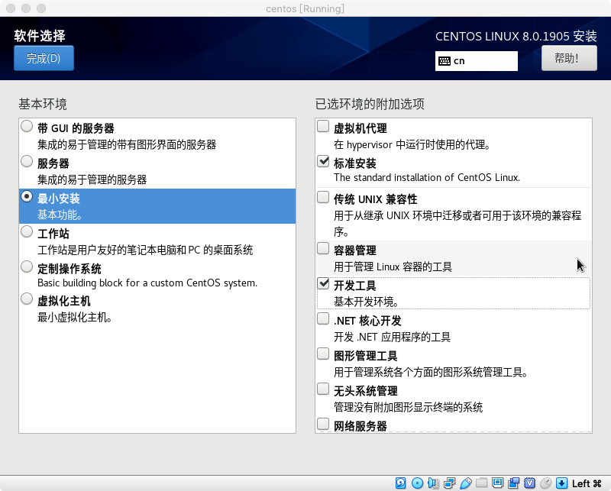
Task: Click description '管理没有附加图形显示终端的系统'
Action: pyautogui.click(x=408, y=408)
